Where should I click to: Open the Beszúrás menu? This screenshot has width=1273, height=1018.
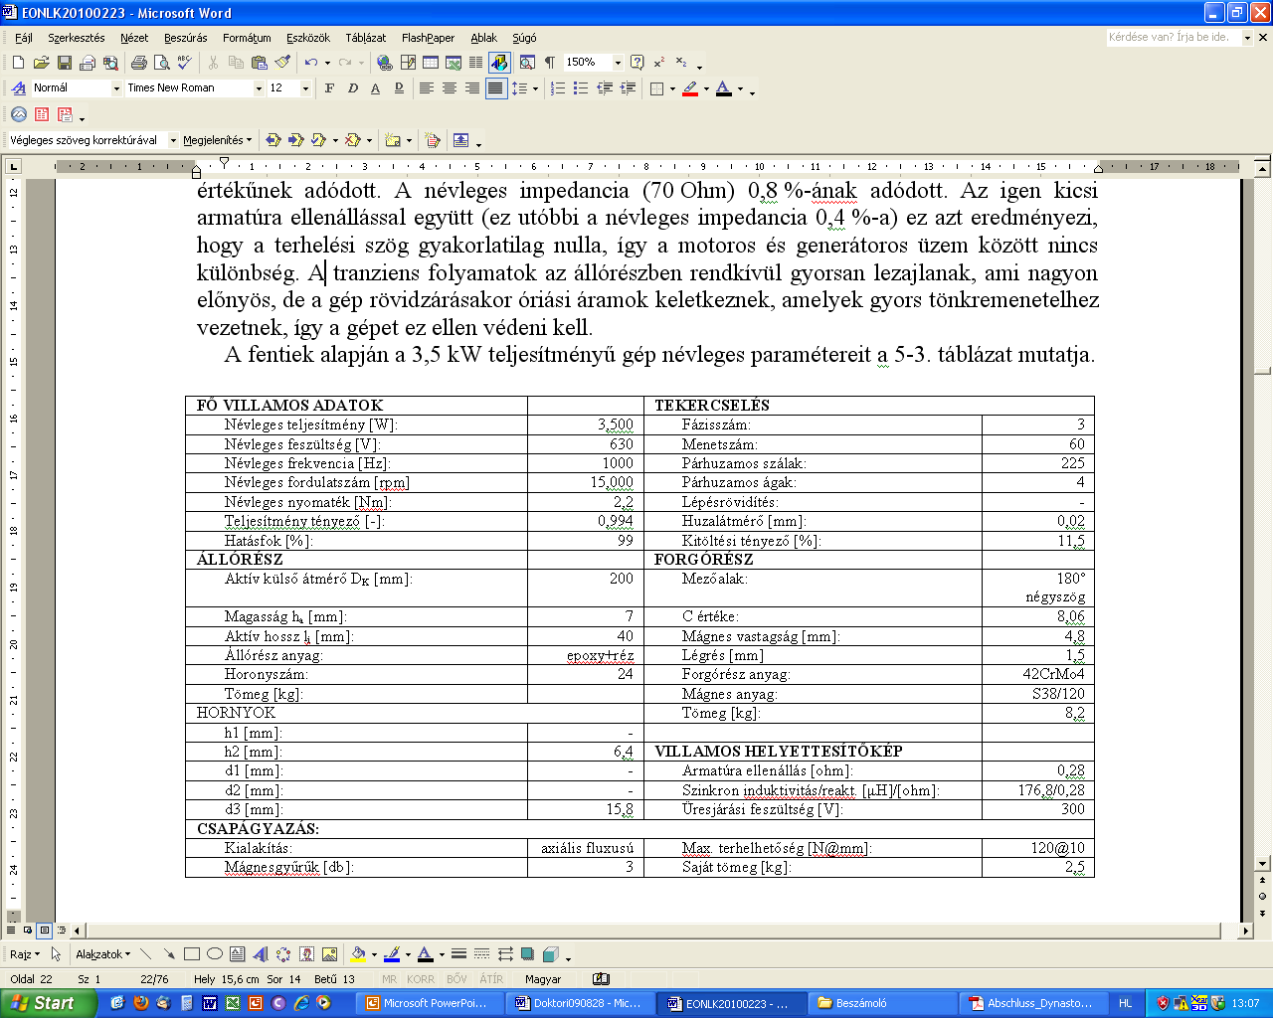tap(186, 38)
